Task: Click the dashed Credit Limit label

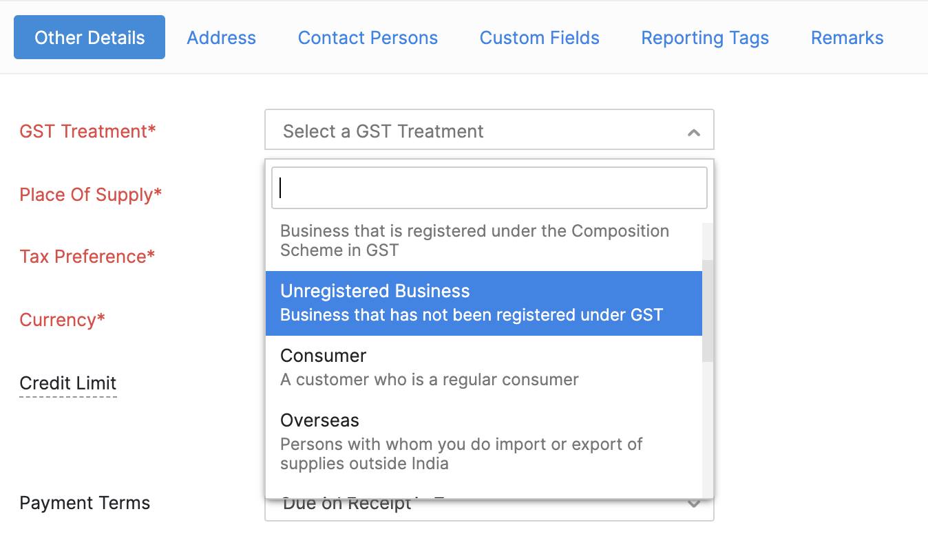Action: pyautogui.click(x=67, y=383)
